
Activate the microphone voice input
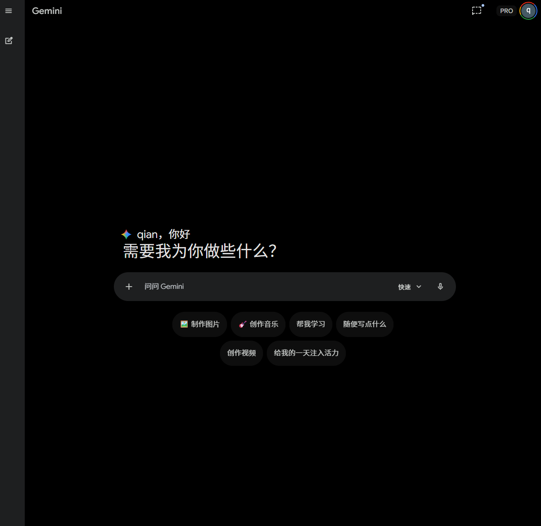(x=440, y=287)
